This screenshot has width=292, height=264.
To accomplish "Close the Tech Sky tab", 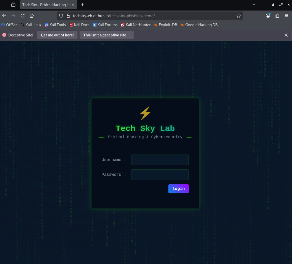I will [73, 5].
